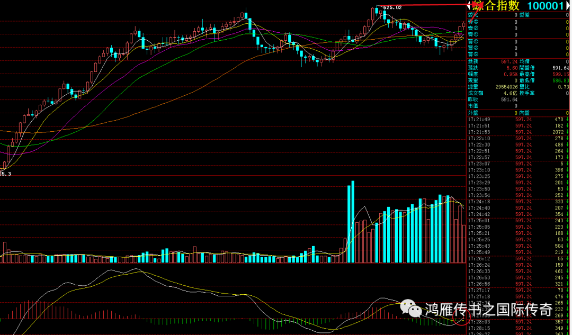Click the 625.02 high price label on chart

(x=392, y=7)
